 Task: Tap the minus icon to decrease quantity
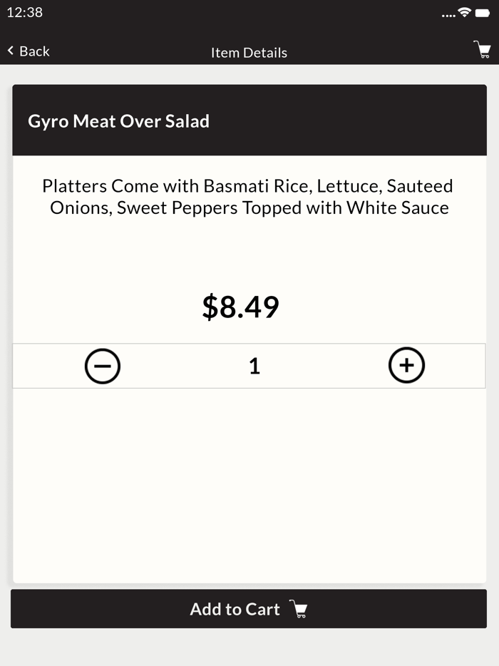103,366
